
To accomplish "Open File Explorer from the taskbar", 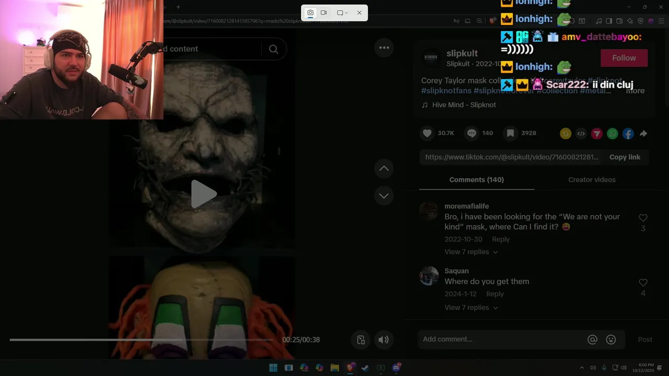I will [x=334, y=368].
